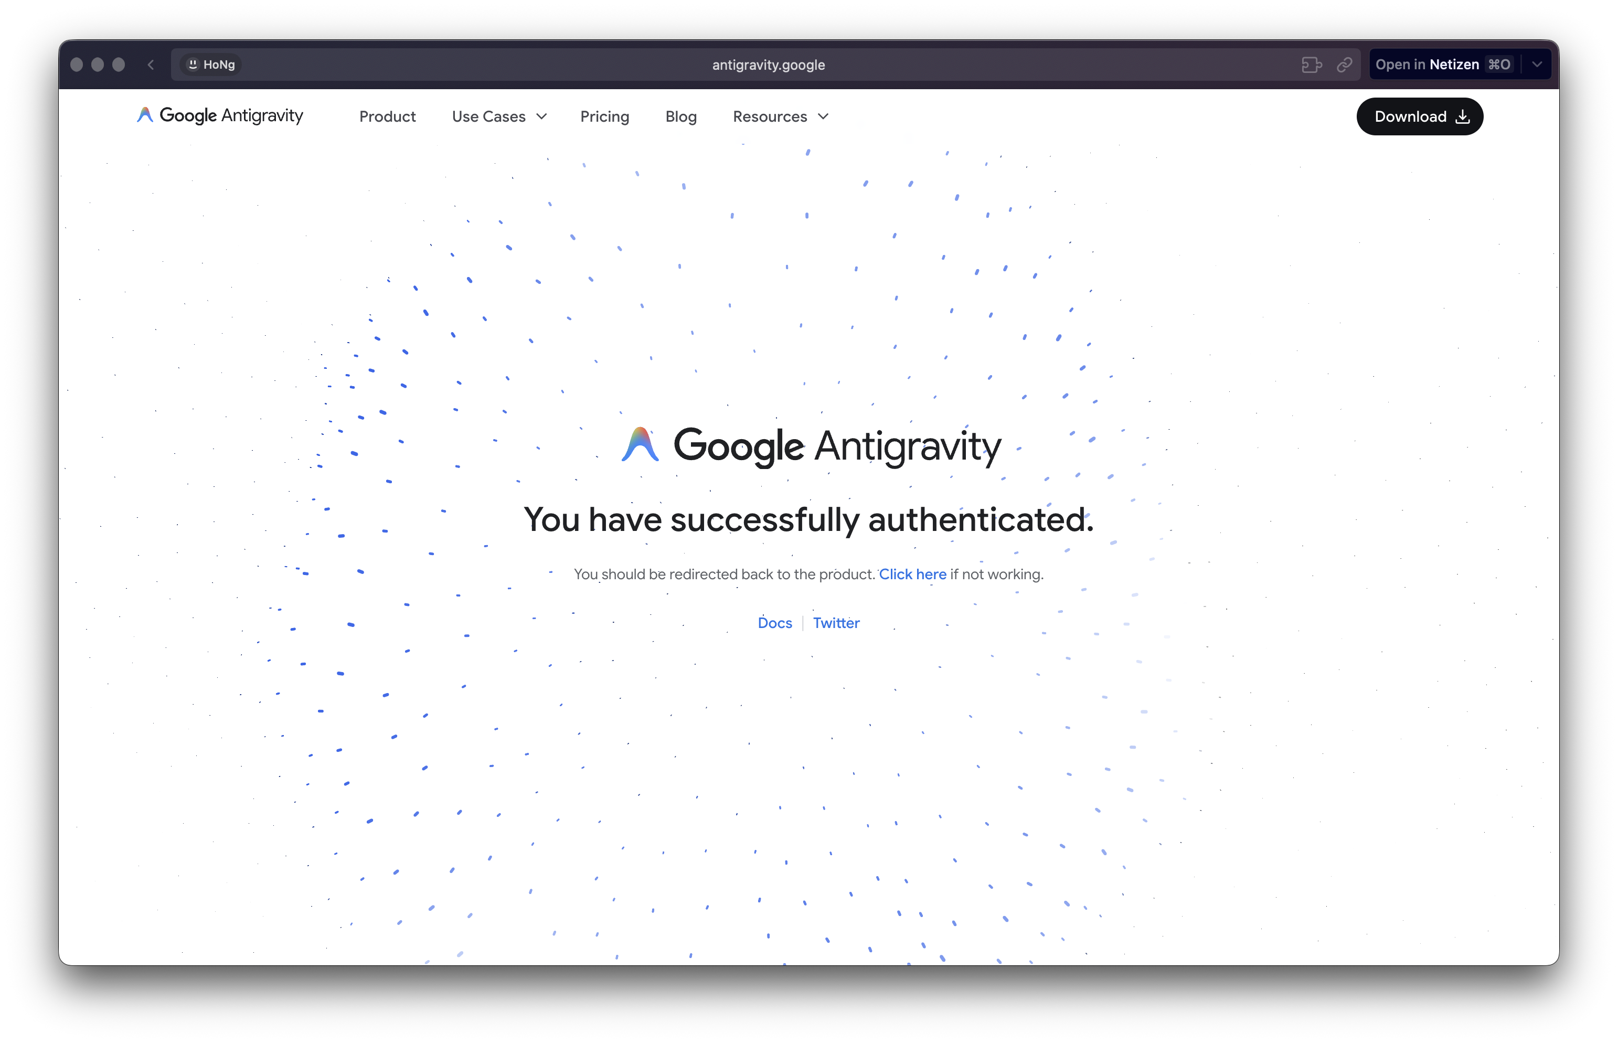
Task: Open the Docs link
Action: click(775, 623)
